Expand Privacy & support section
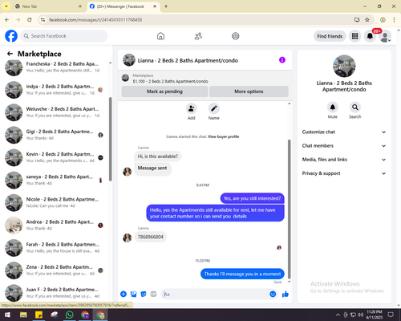Viewport: 401px width, 321px height. coord(344,173)
